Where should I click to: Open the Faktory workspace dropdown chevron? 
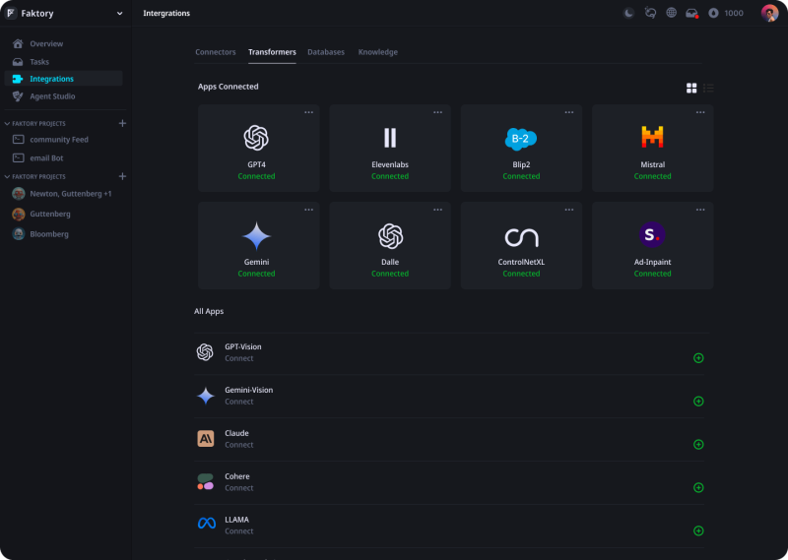click(119, 14)
